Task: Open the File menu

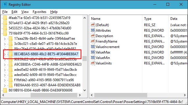Action: [5, 12]
